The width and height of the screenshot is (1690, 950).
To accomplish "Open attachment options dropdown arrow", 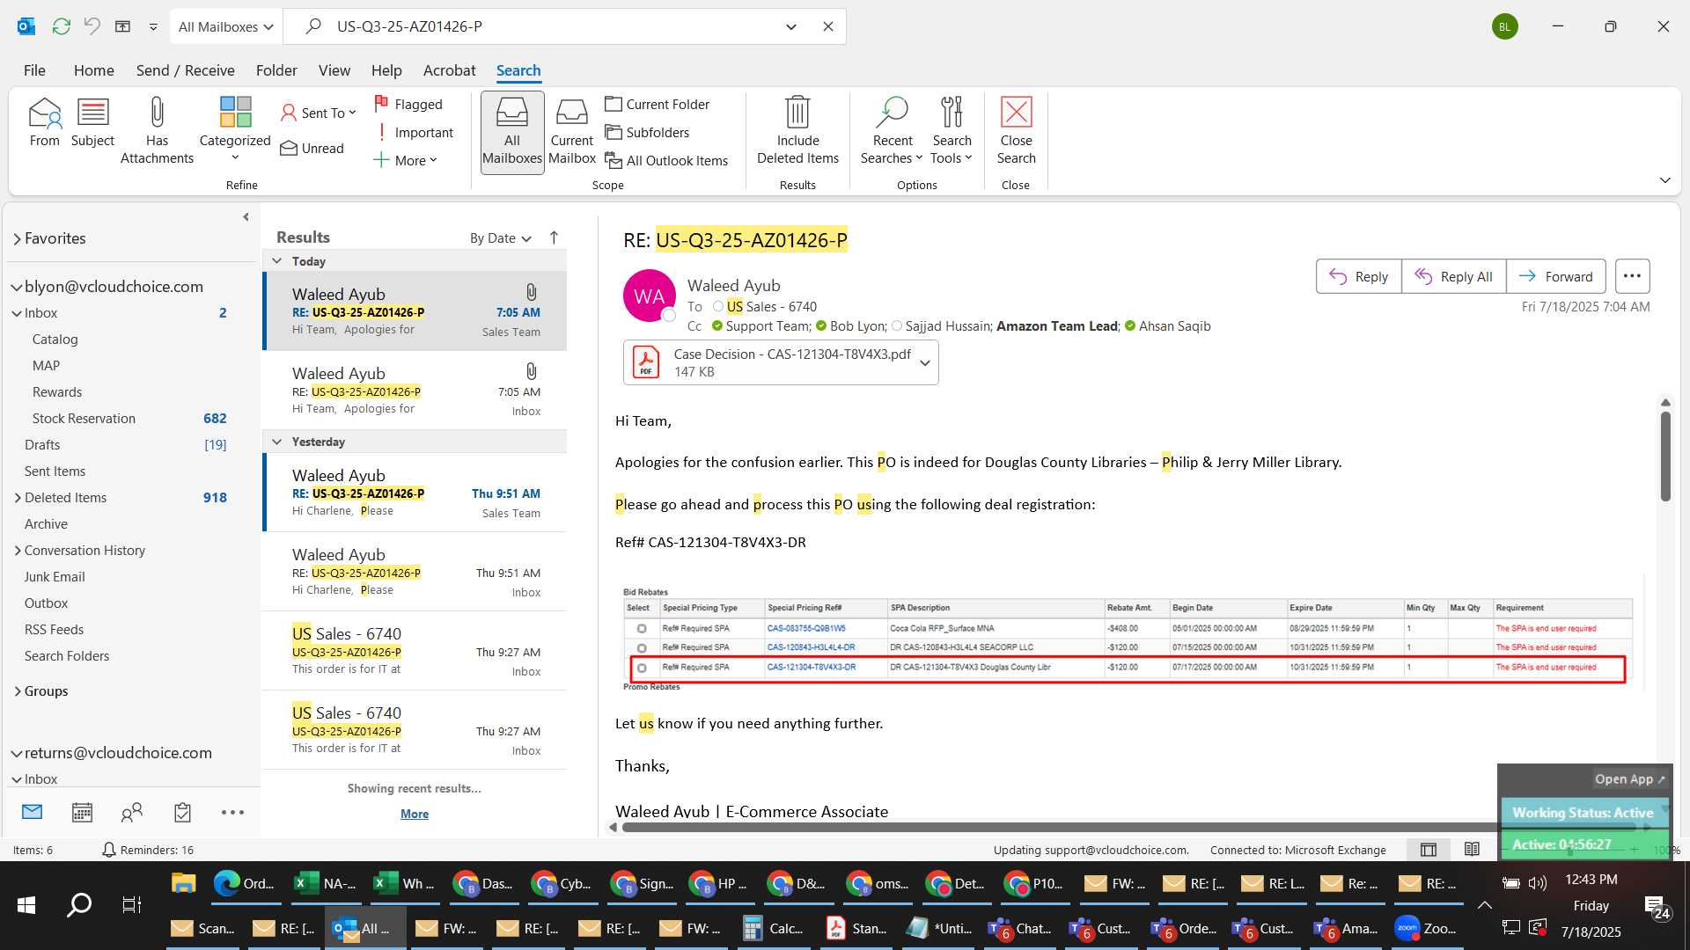I will (x=924, y=362).
